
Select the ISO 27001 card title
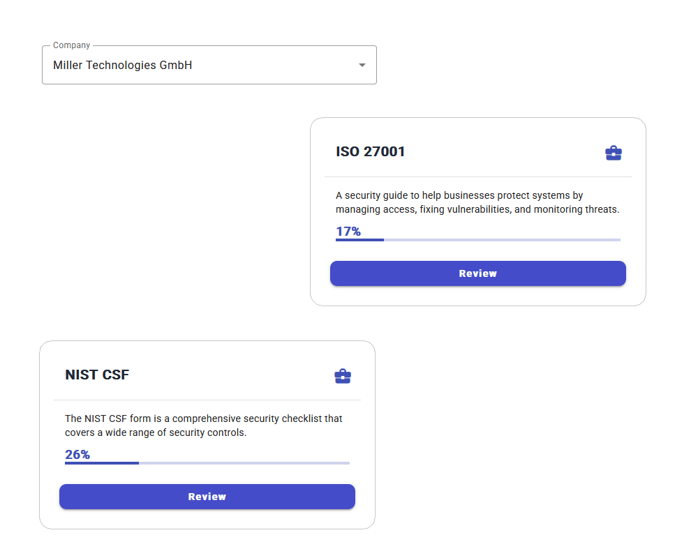[370, 152]
